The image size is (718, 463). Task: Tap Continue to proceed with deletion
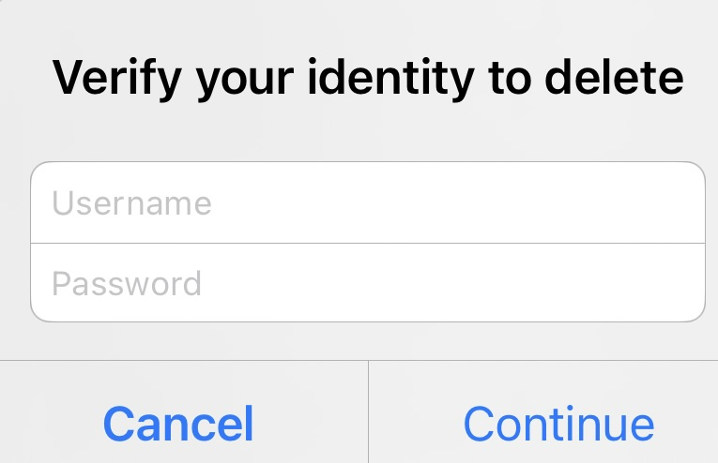tap(558, 423)
